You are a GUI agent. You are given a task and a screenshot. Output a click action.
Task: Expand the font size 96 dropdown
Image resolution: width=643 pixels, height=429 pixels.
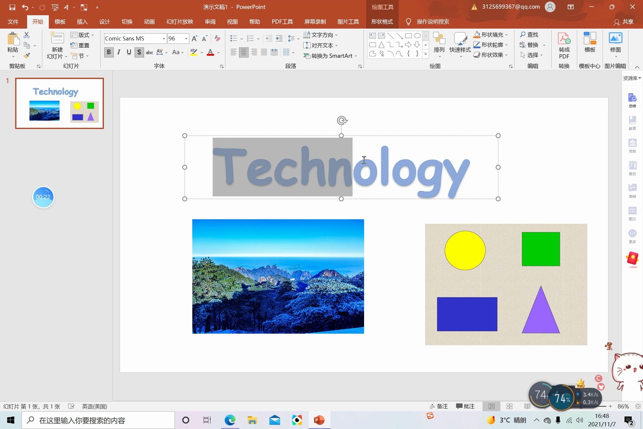186,38
